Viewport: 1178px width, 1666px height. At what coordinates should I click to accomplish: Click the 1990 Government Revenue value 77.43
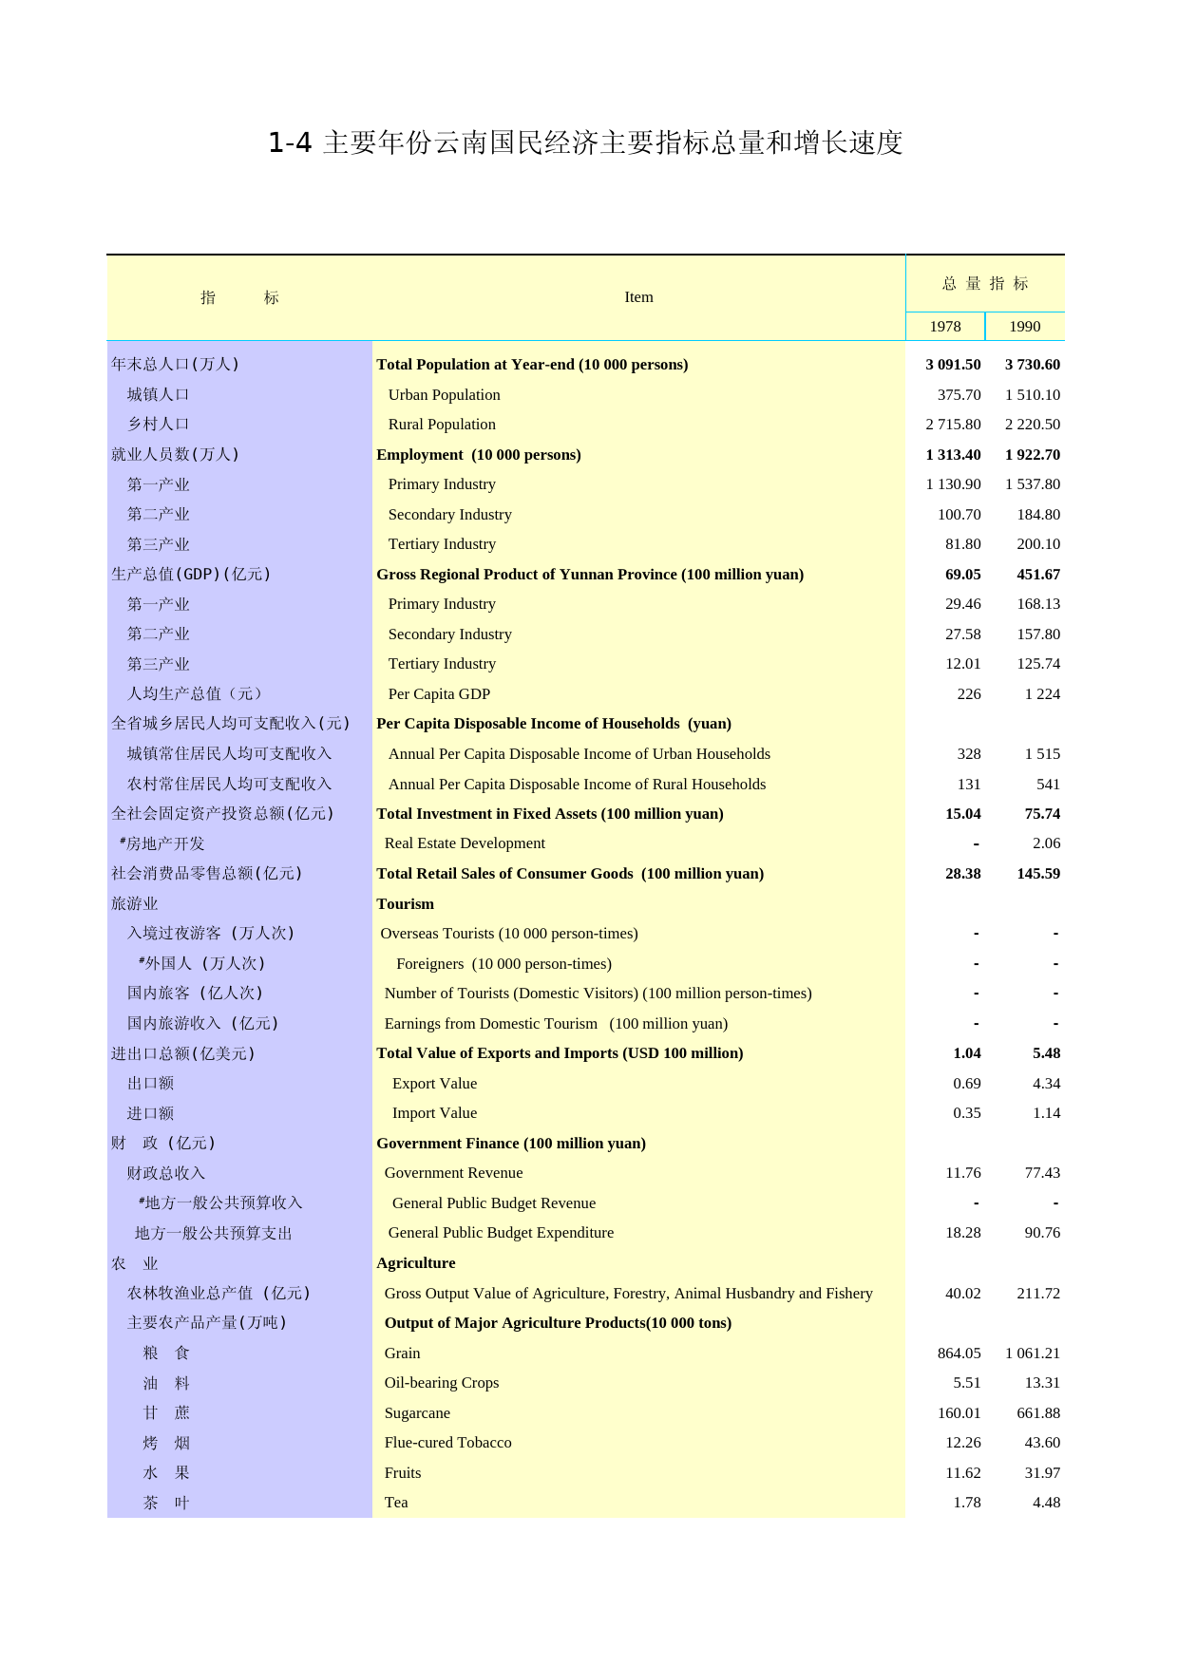[x=1042, y=1173]
